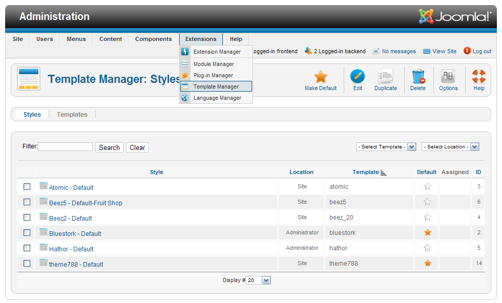
Task: Open the Options toolbar icon
Action: [x=448, y=77]
